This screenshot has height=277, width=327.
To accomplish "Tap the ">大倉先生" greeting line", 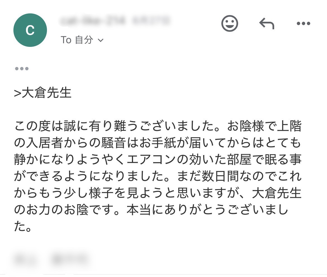I will pos(43,93).
